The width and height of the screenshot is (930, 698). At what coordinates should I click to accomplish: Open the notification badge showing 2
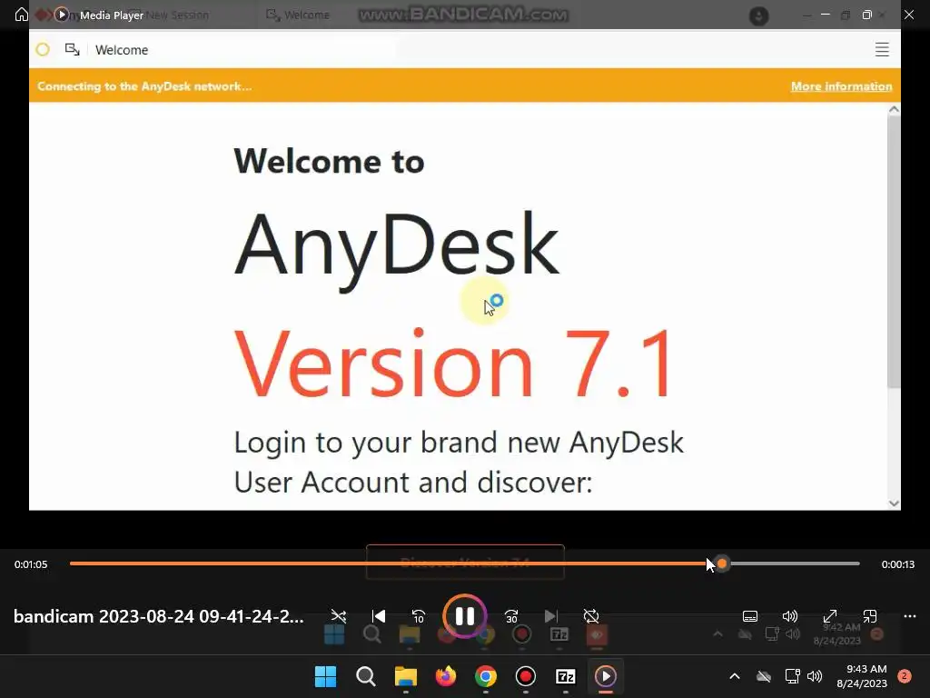click(905, 676)
